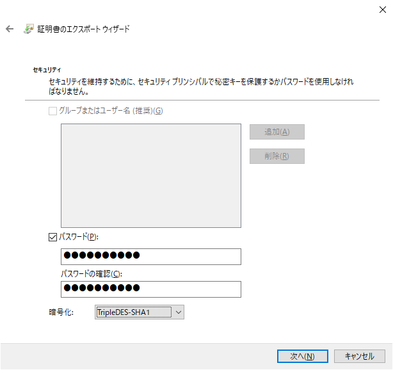
Task: Toggle the パスワード(P) checkbox
Action: (52, 237)
